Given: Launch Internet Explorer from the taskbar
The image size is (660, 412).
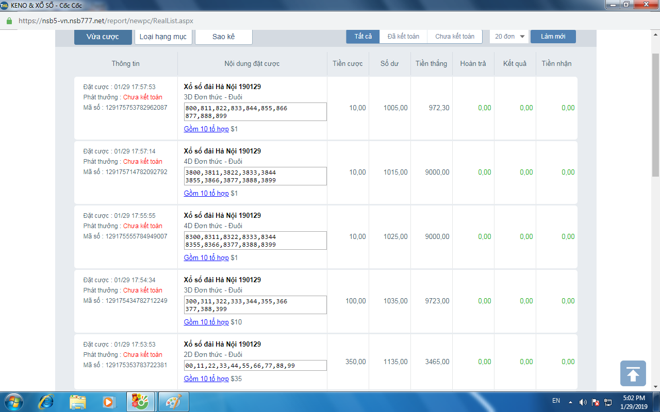Looking at the screenshot, I should pyautogui.click(x=46, y=401).
